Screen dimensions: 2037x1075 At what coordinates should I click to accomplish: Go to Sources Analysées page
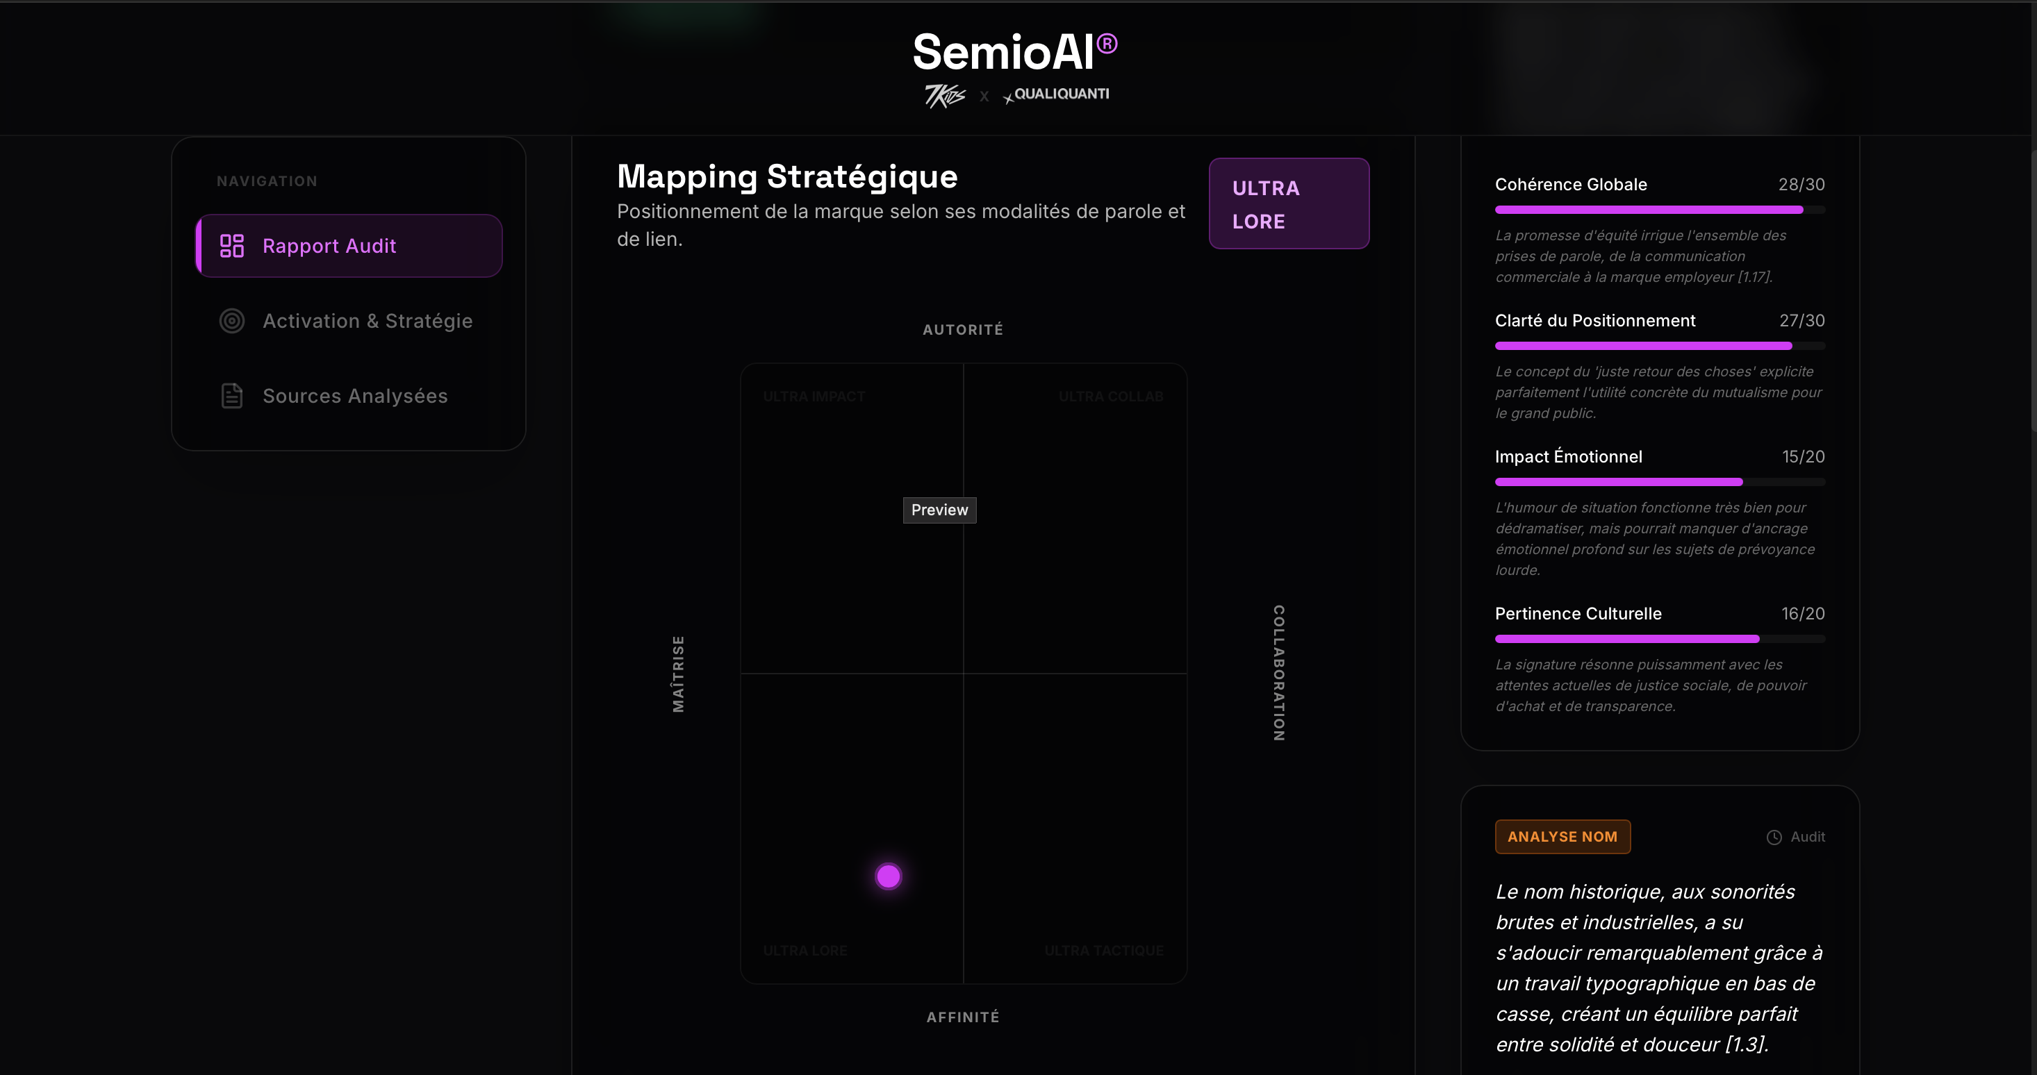[x=354, y=396]
